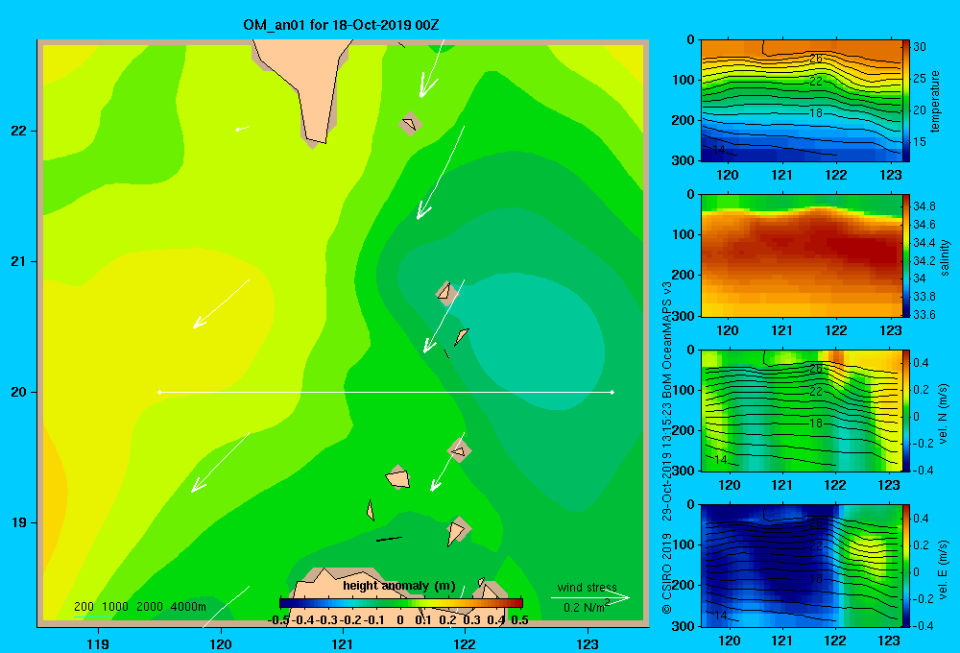Click longitude label 123 on main map axis

588,643
